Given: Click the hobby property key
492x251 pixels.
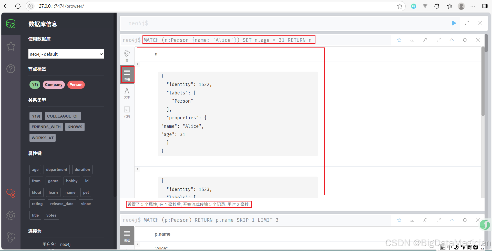Looking at the screenshot, I should 72,181.
